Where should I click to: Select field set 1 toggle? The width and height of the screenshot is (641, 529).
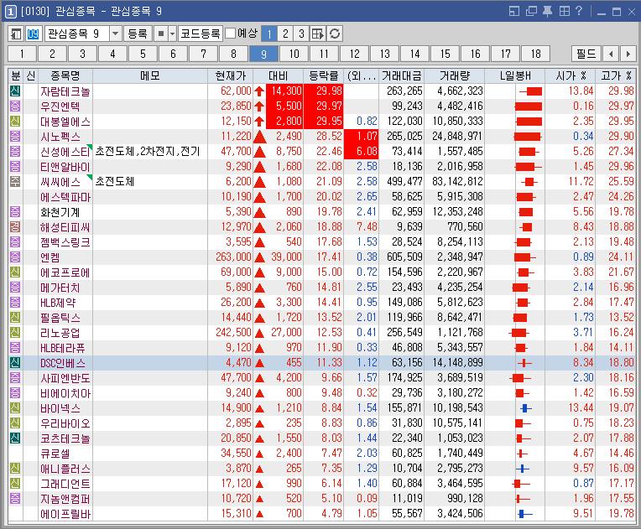point(269,34)
